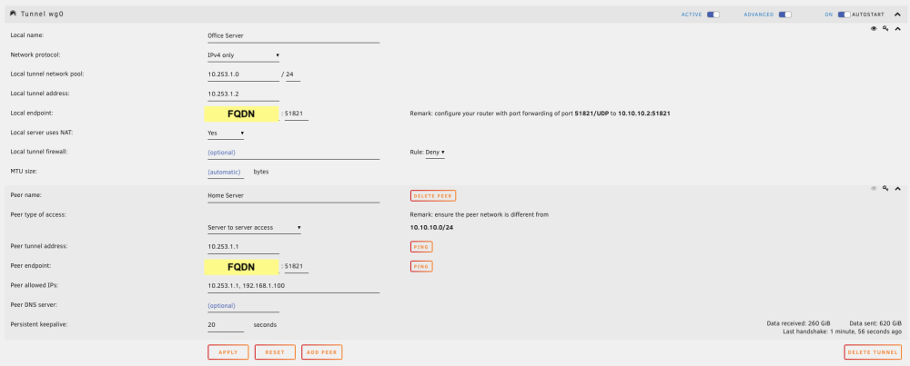Show local key details via the key icon in the Local name row
The height and width of the screenshot is (366, 910).
885,28
